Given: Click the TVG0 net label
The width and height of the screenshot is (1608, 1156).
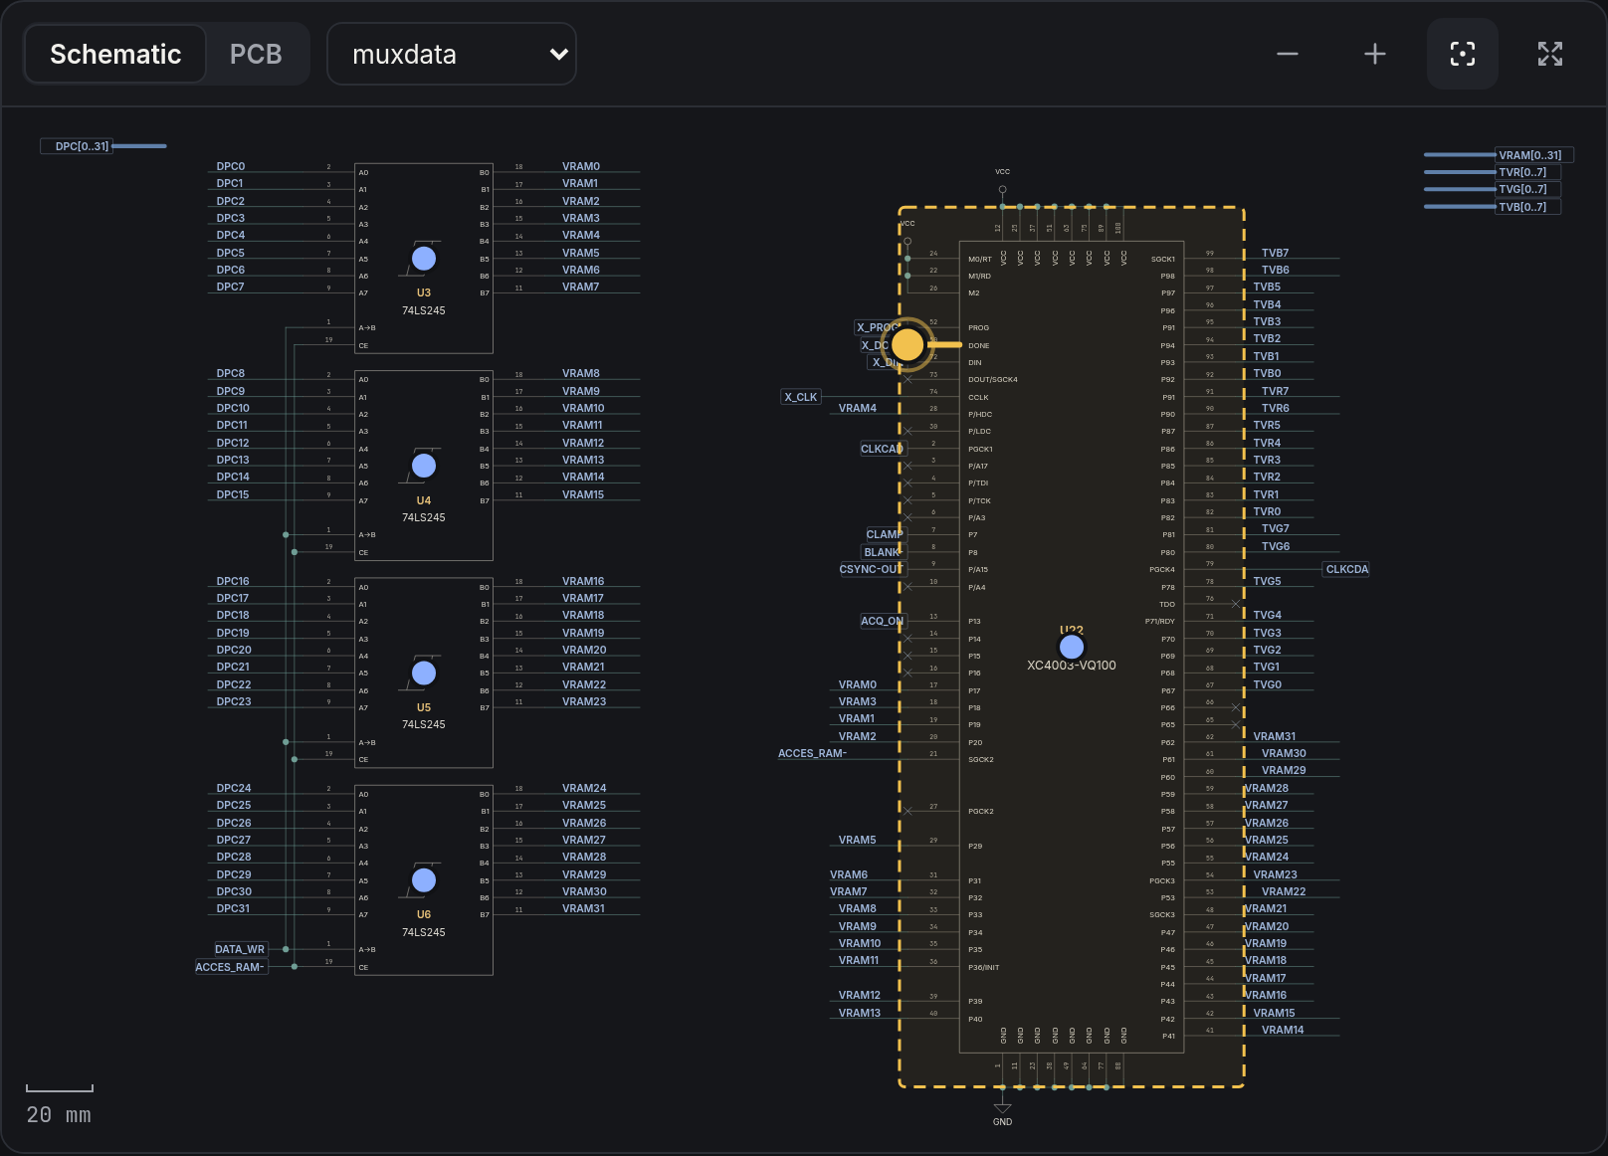Looking at the screenshot, I should 1267,684.
